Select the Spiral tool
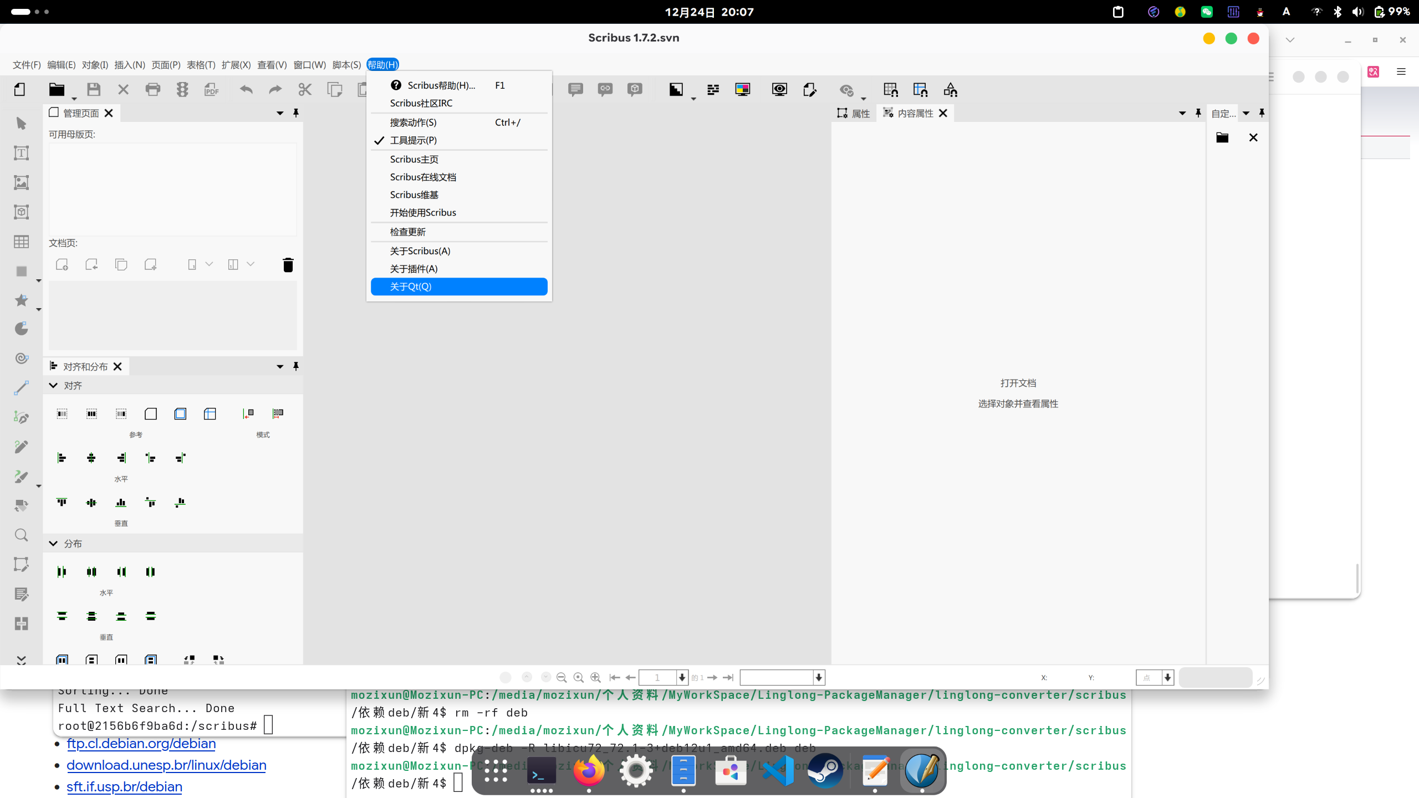1419x798 pixels. coord(21,358)
